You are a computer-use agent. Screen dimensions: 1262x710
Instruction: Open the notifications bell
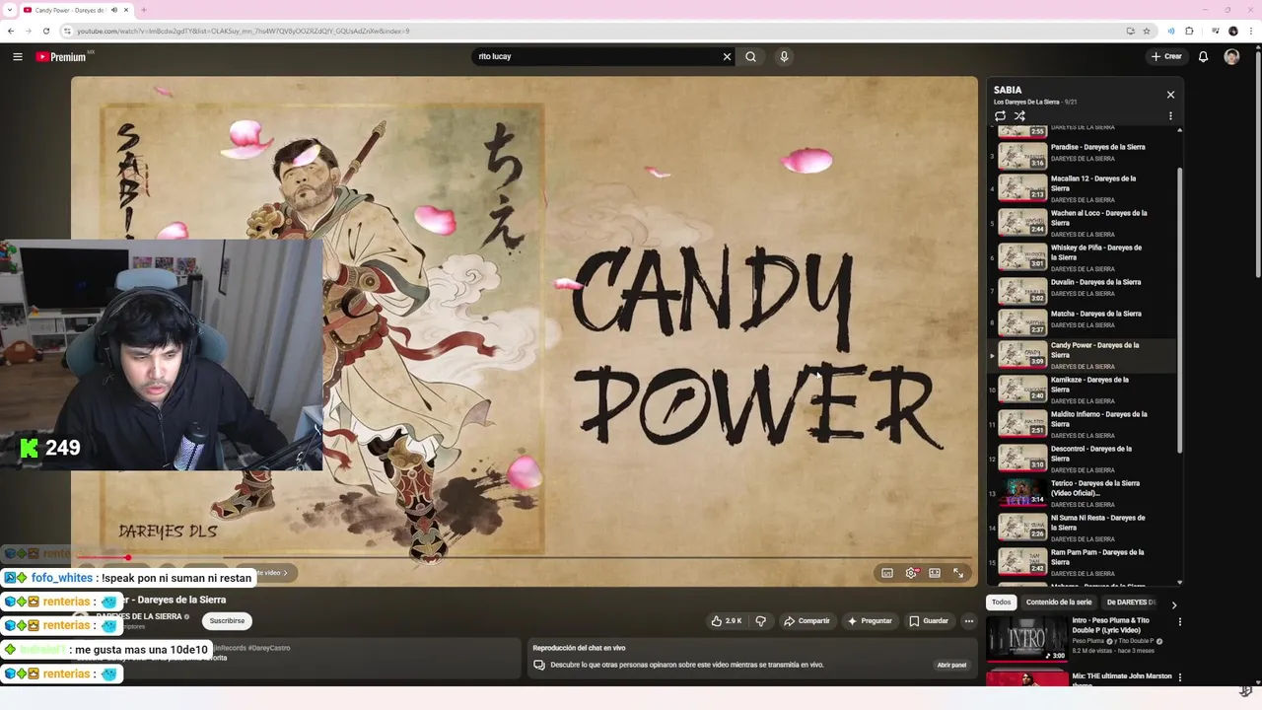(1203, 57)
